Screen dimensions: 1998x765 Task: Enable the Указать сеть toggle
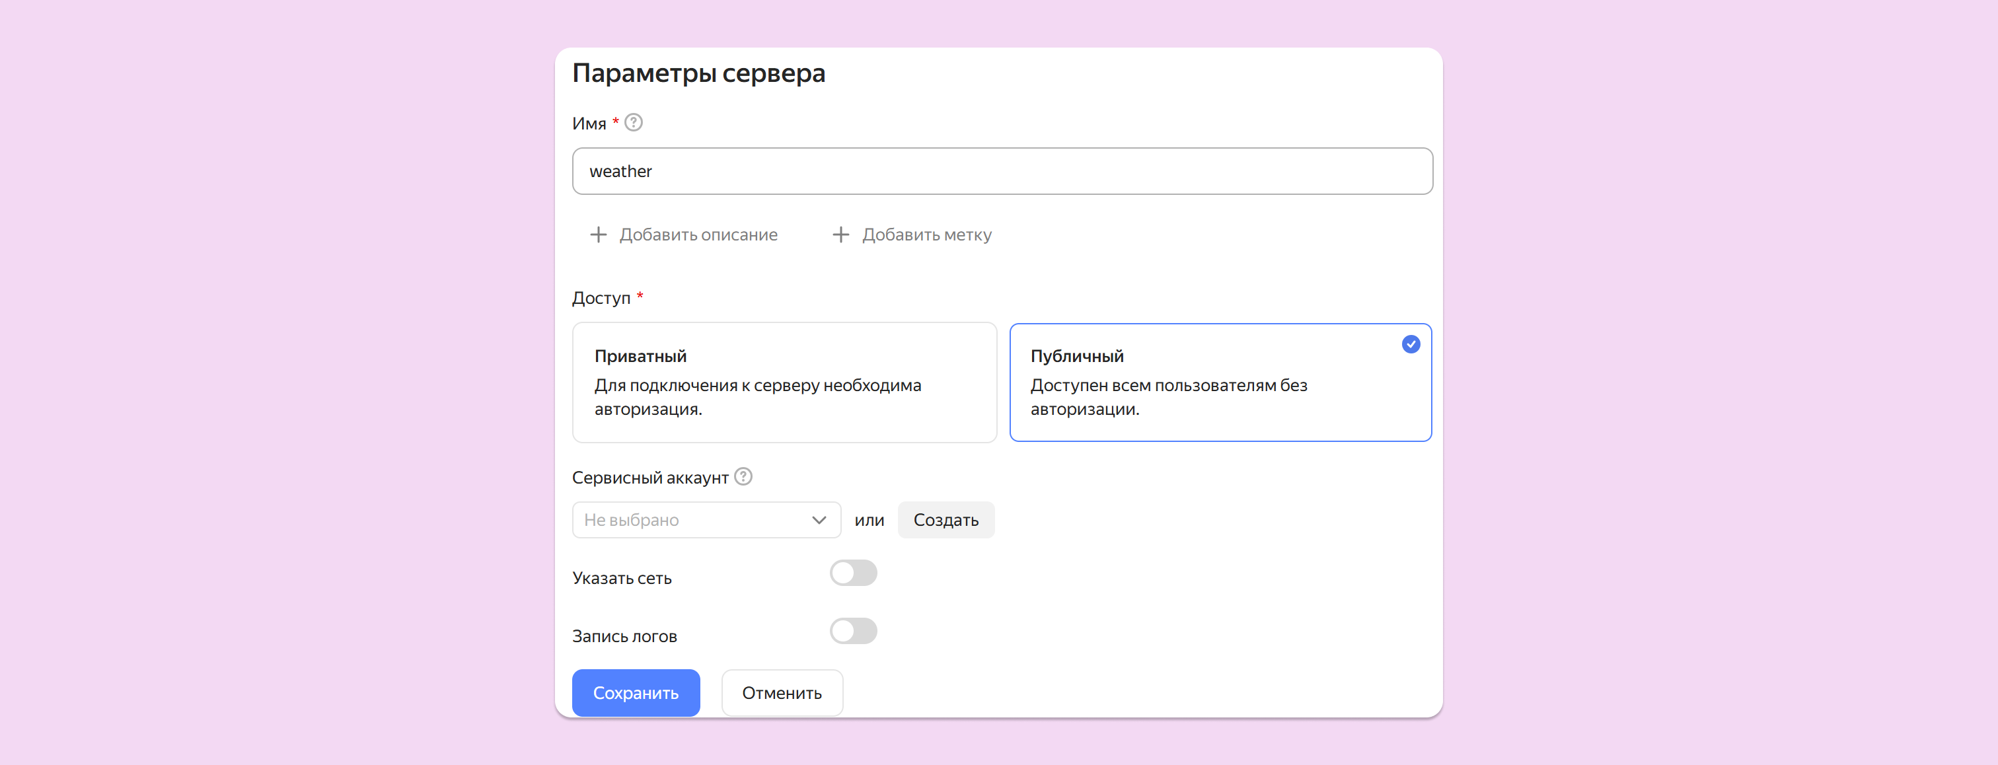(x=853, y=573)
